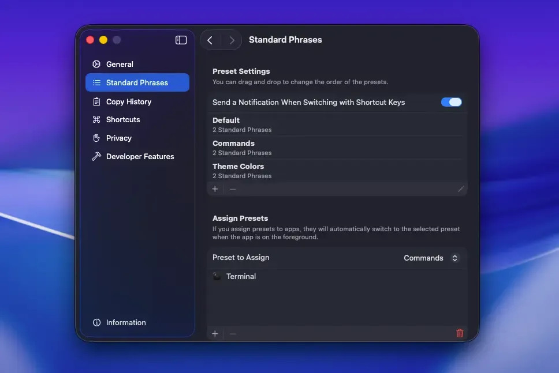
Task: Edit preset with the pencil icon
Action: point(461,189)
